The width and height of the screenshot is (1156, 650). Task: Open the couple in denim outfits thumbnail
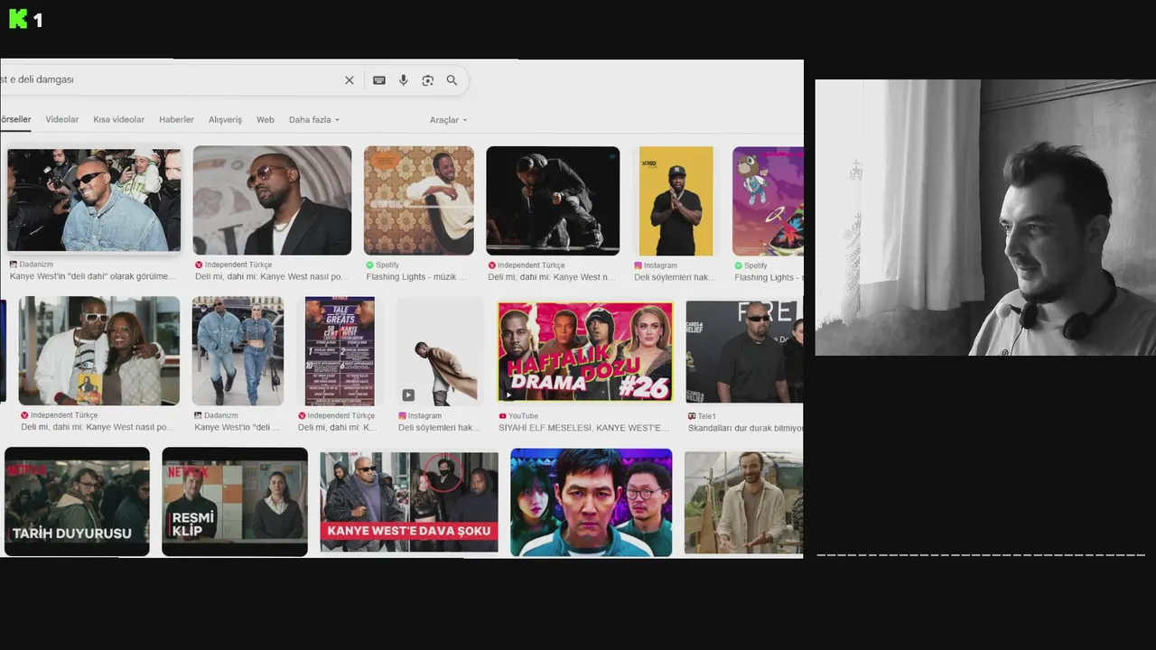click(238, 350)
